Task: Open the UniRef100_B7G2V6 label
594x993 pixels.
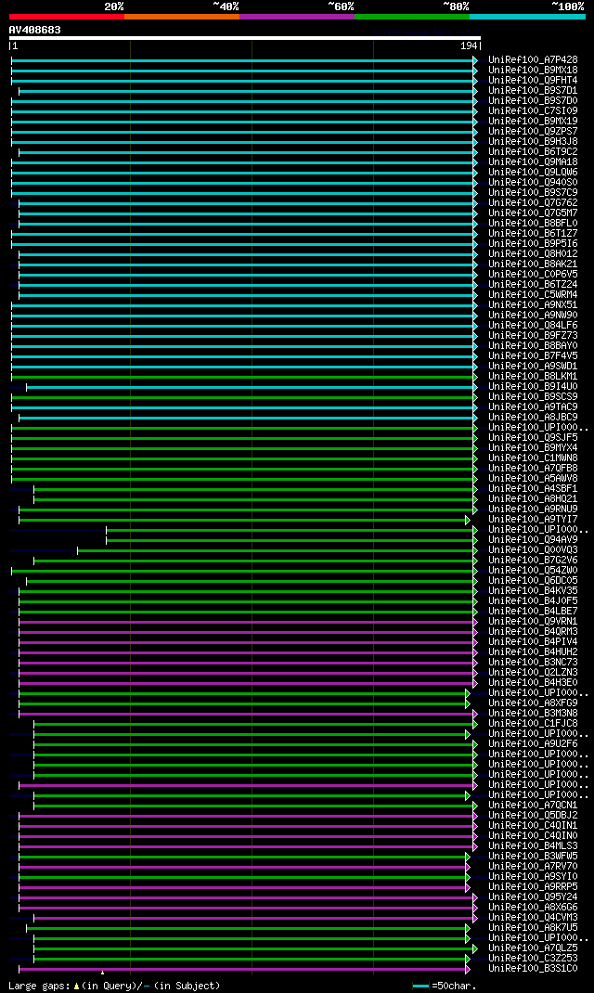Action: point(533,561)
